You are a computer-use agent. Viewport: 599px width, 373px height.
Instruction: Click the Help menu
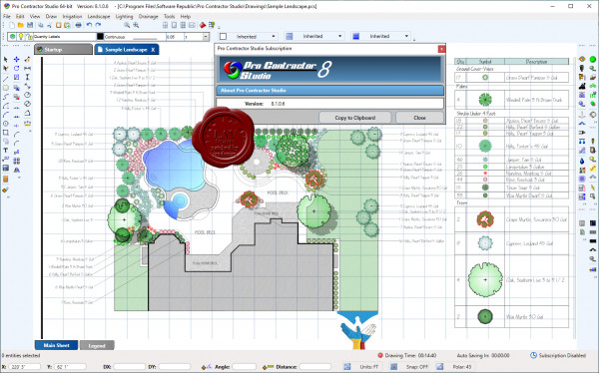tap(186, 16)
